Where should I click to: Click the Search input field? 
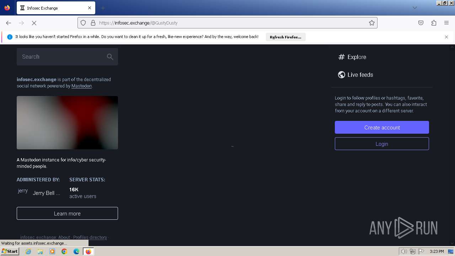(x=67, y=57)
